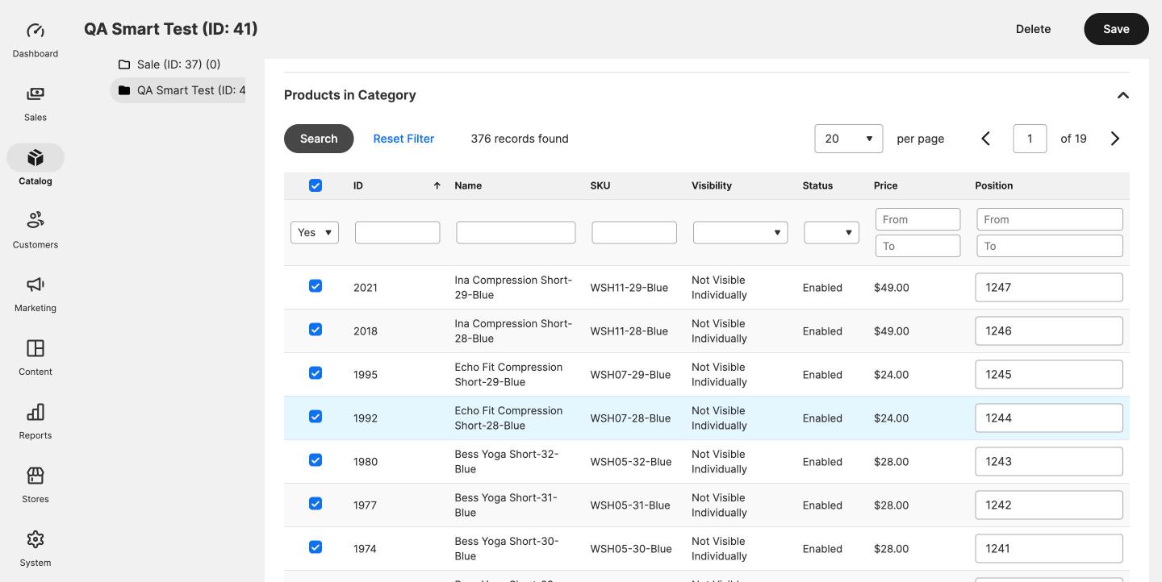
Task: Click the ID filter input field
Action: 397,232
